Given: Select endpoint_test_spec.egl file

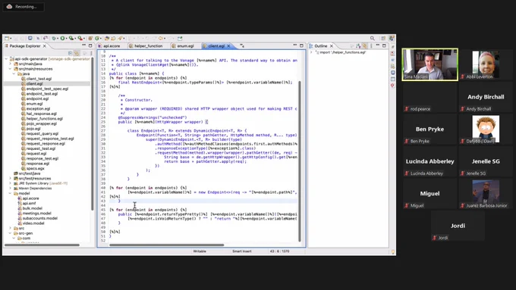Looking at the screenshot, I should coord(47,89).
